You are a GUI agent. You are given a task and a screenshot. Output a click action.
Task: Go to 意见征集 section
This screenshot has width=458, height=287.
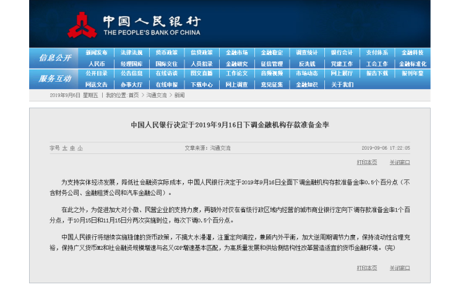pos(272,85)
